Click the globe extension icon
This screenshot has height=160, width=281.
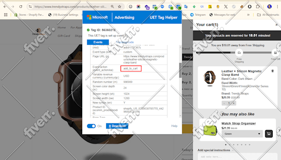(131, 7)
